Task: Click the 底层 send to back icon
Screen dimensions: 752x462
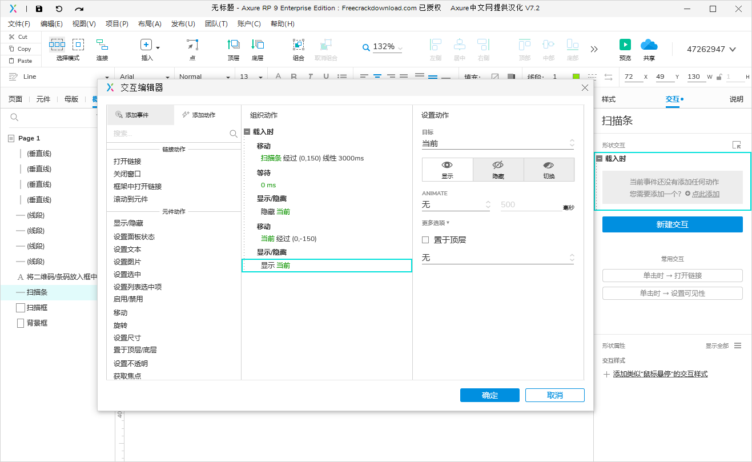Action: (258, 45)
